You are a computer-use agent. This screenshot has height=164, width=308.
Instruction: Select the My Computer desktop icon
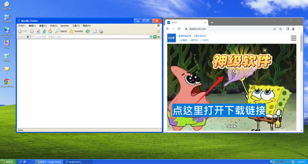click(7, 19)
